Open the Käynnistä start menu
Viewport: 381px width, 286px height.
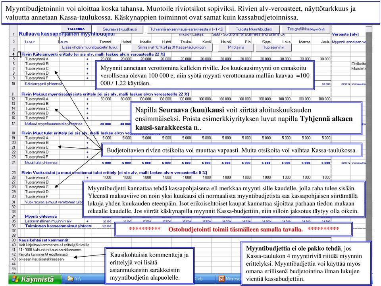point(35,279)
